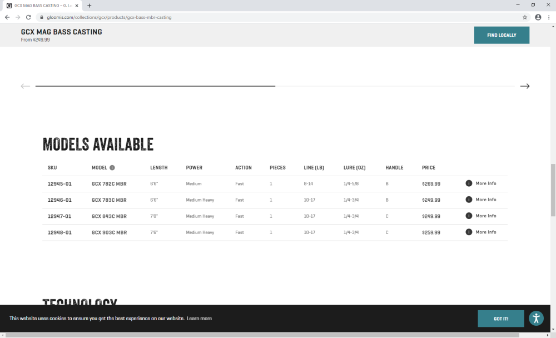556x338 pixels.
Task: Click the 8-14 line rating cell
Action: (308, 183)
